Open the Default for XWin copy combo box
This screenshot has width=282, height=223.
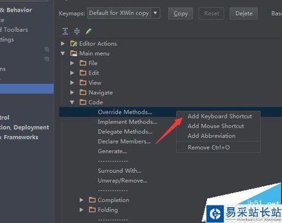pos(124,13)
